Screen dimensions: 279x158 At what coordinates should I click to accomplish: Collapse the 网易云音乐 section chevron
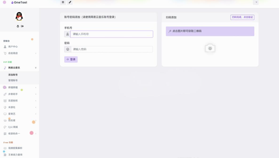point(36,68)
